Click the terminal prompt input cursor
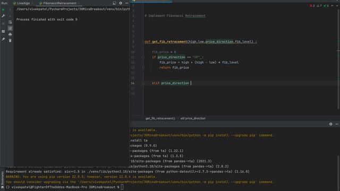The width and height of the screenshot is (340, 191). point(122,187)
